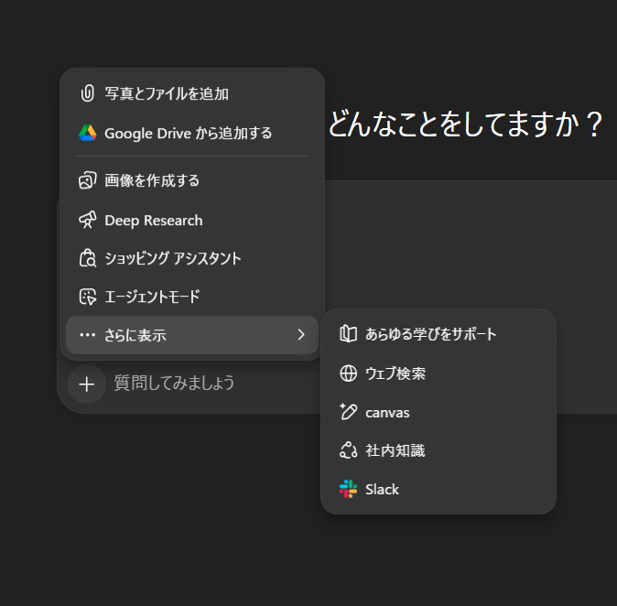The height and width of the screenshot is (606, 617).
Task: Click the エージェントモード cursor icon
Action: [88, 298]
